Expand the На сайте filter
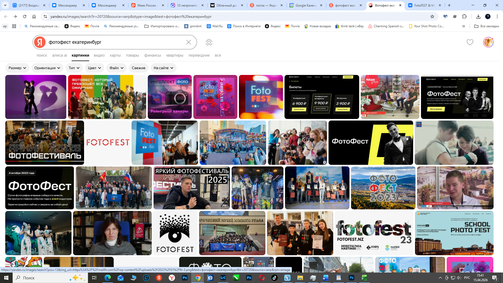The height and width of the screenshot is (283, 503). pos(163,68)
